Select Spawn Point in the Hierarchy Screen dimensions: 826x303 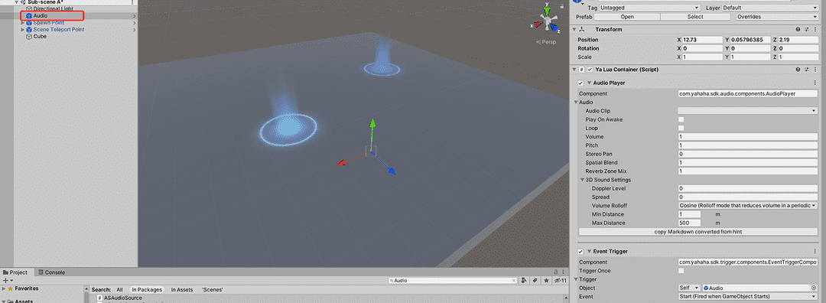[48, 23]
